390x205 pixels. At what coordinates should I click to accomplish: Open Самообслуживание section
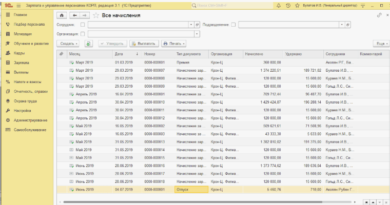coord(27,130)
